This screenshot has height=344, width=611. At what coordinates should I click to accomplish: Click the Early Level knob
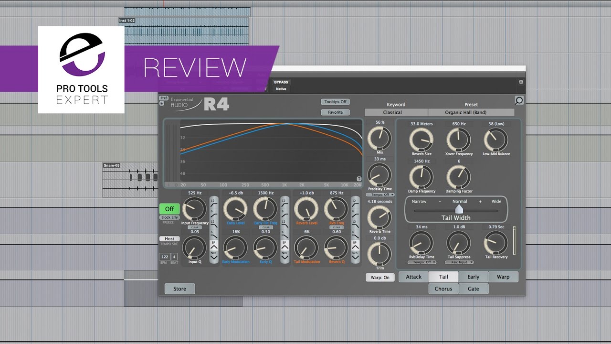click(x=235, y=209)
